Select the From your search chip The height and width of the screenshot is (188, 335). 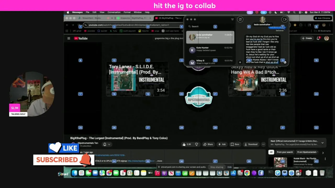[x=285, y=152]
